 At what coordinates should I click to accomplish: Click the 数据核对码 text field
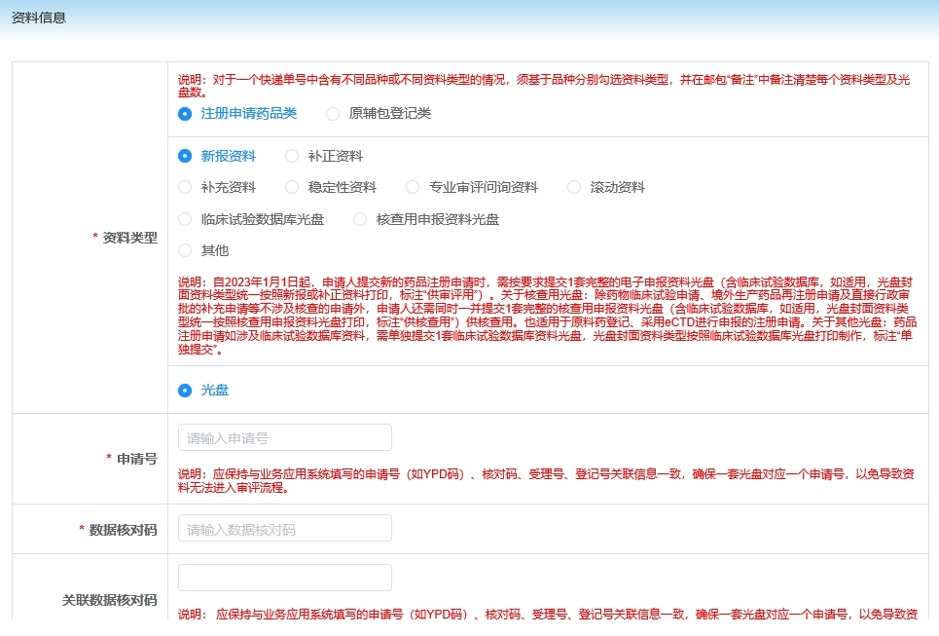[x=284, y=528]
